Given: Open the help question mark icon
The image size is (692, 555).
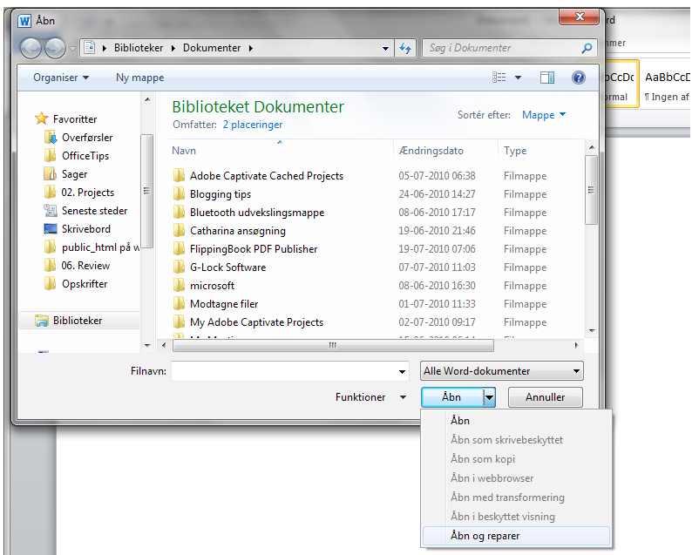Looking at the screenshot, I should 578,78.
